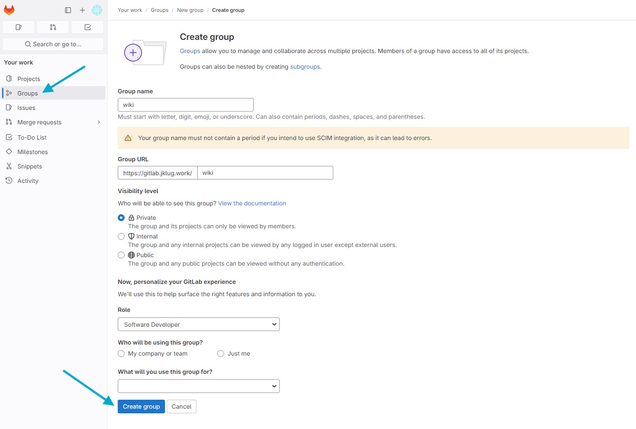Open assigned issues icon shortcut
The height and width of the screenshot is (429, 636).
(x=19, y=27)
